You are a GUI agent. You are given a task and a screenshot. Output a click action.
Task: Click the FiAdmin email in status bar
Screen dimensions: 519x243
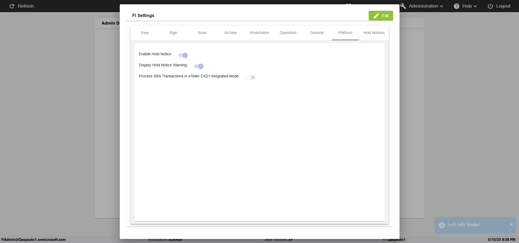[34, 239]
